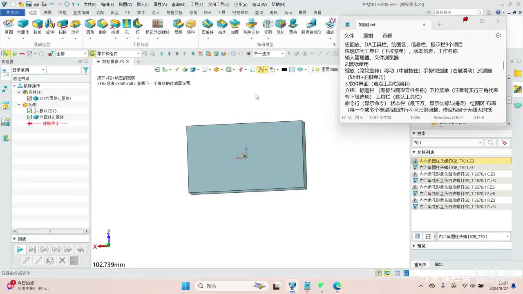Click the taskbar 搜索 search box
The image size is (523, 294).
coord(231,286)
